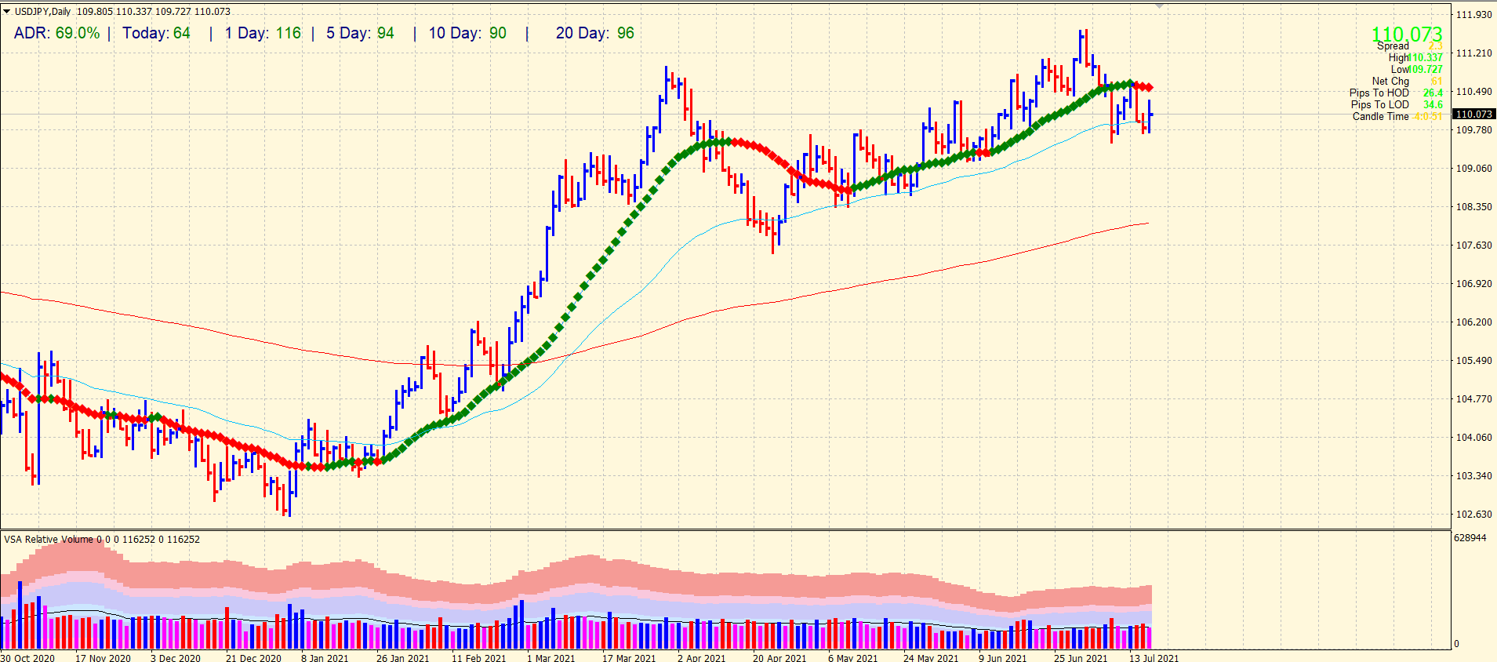The height and width of the screenshot is (662, 1497).
Task: Click the large green 110.073 price display
Action: (1406, 35)
